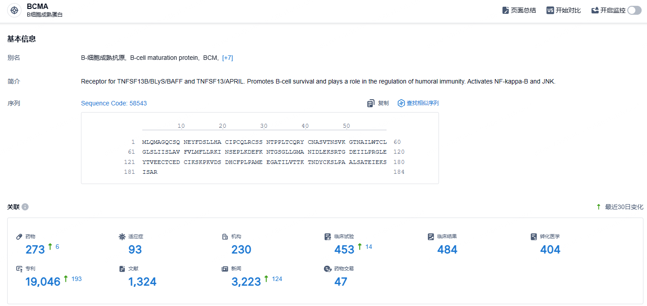Open the 453 clinical trials count
The width and height of the screenshot is (647, 306).
coord(344,249)
